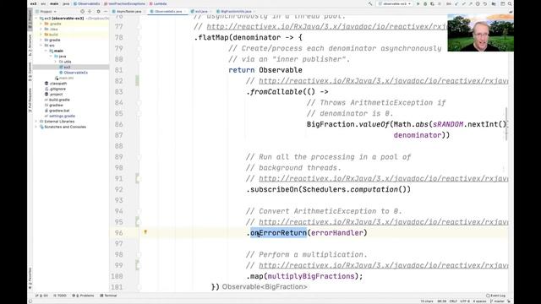This screenshot has width=541, height=304.
Task: Switch to the AsyncTaster.java tab
Action: 128,11
